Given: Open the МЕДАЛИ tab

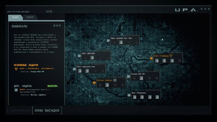Looking at the screenshot, I should pos(30,17).
